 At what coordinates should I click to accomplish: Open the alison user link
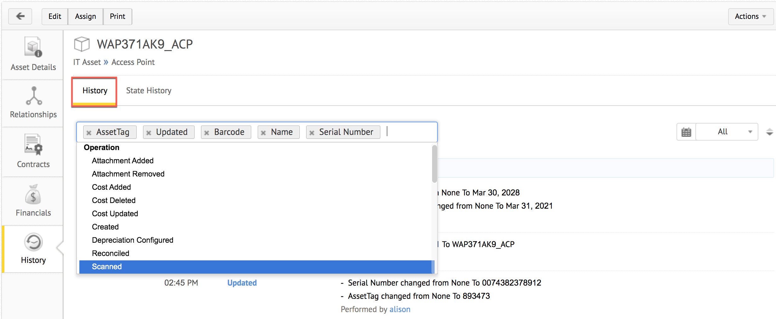pyautogui.click(x=400, y=310)
